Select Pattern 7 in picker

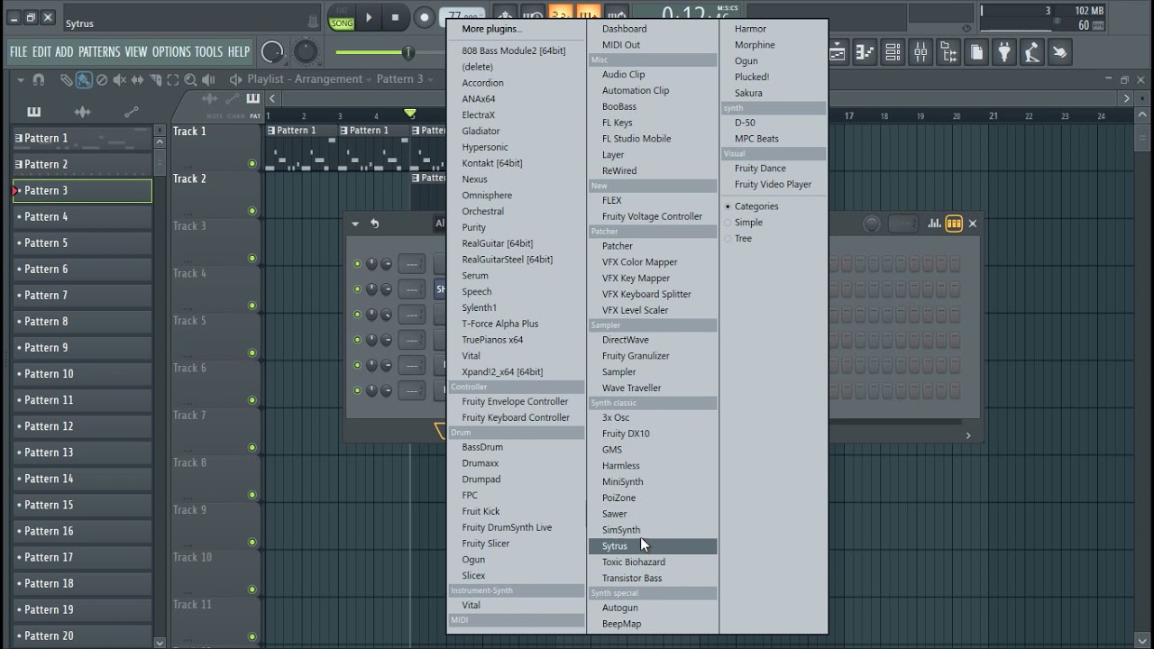point(82,296)
